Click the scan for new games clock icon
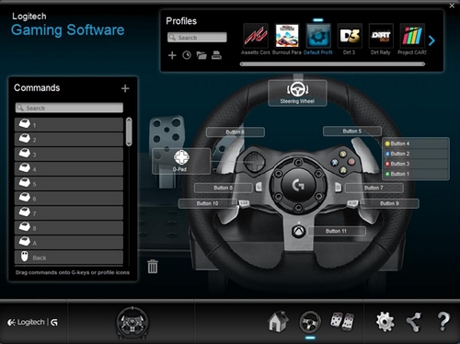Screen dimensions: 460x344 tap(187, 55)
